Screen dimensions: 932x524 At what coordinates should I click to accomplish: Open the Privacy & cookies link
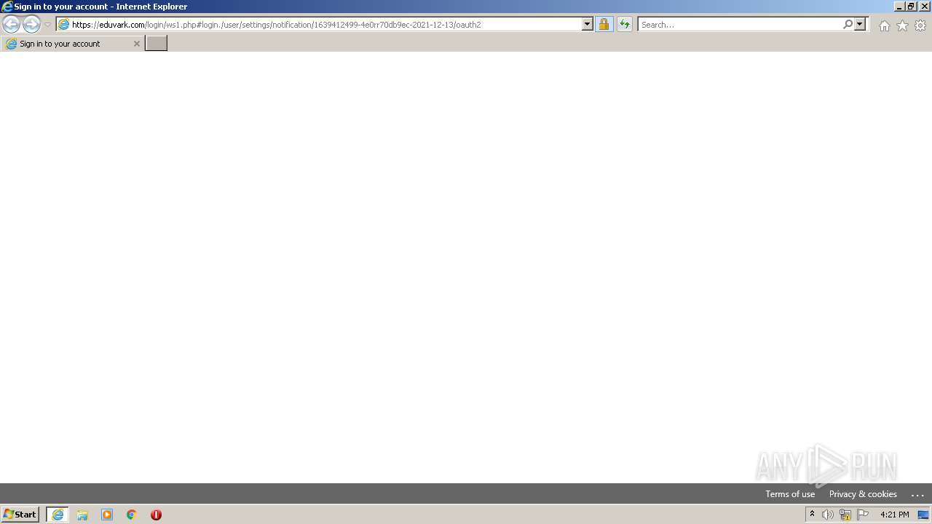863,494
